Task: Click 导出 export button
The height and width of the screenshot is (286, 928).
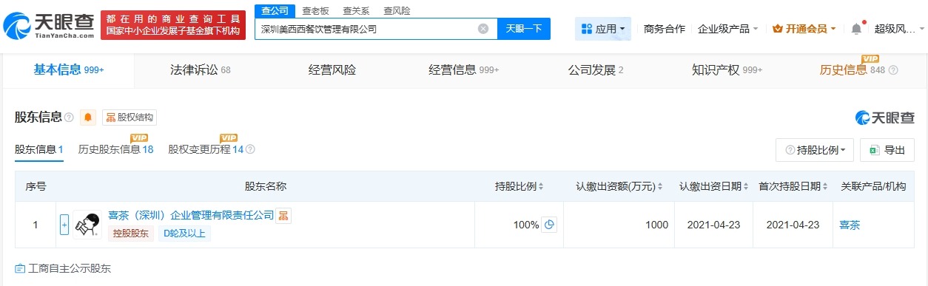Action: coord(887,150)
